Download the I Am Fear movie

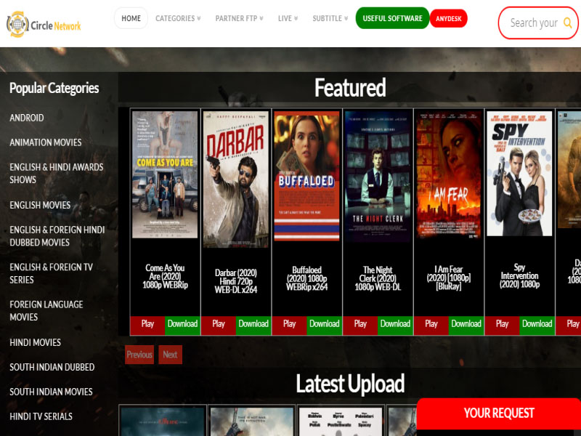click(x=466, y=324)
